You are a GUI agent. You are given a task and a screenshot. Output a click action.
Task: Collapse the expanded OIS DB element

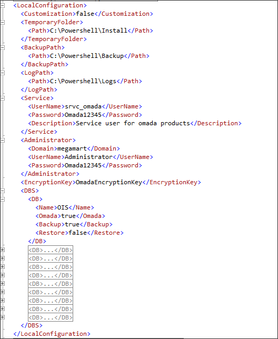(3, 200)
